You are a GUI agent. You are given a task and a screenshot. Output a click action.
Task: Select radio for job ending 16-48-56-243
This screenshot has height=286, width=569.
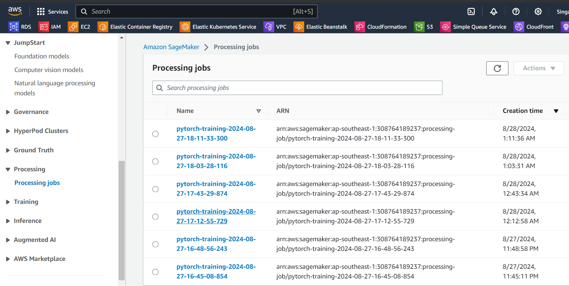click(x=155, y=244)
